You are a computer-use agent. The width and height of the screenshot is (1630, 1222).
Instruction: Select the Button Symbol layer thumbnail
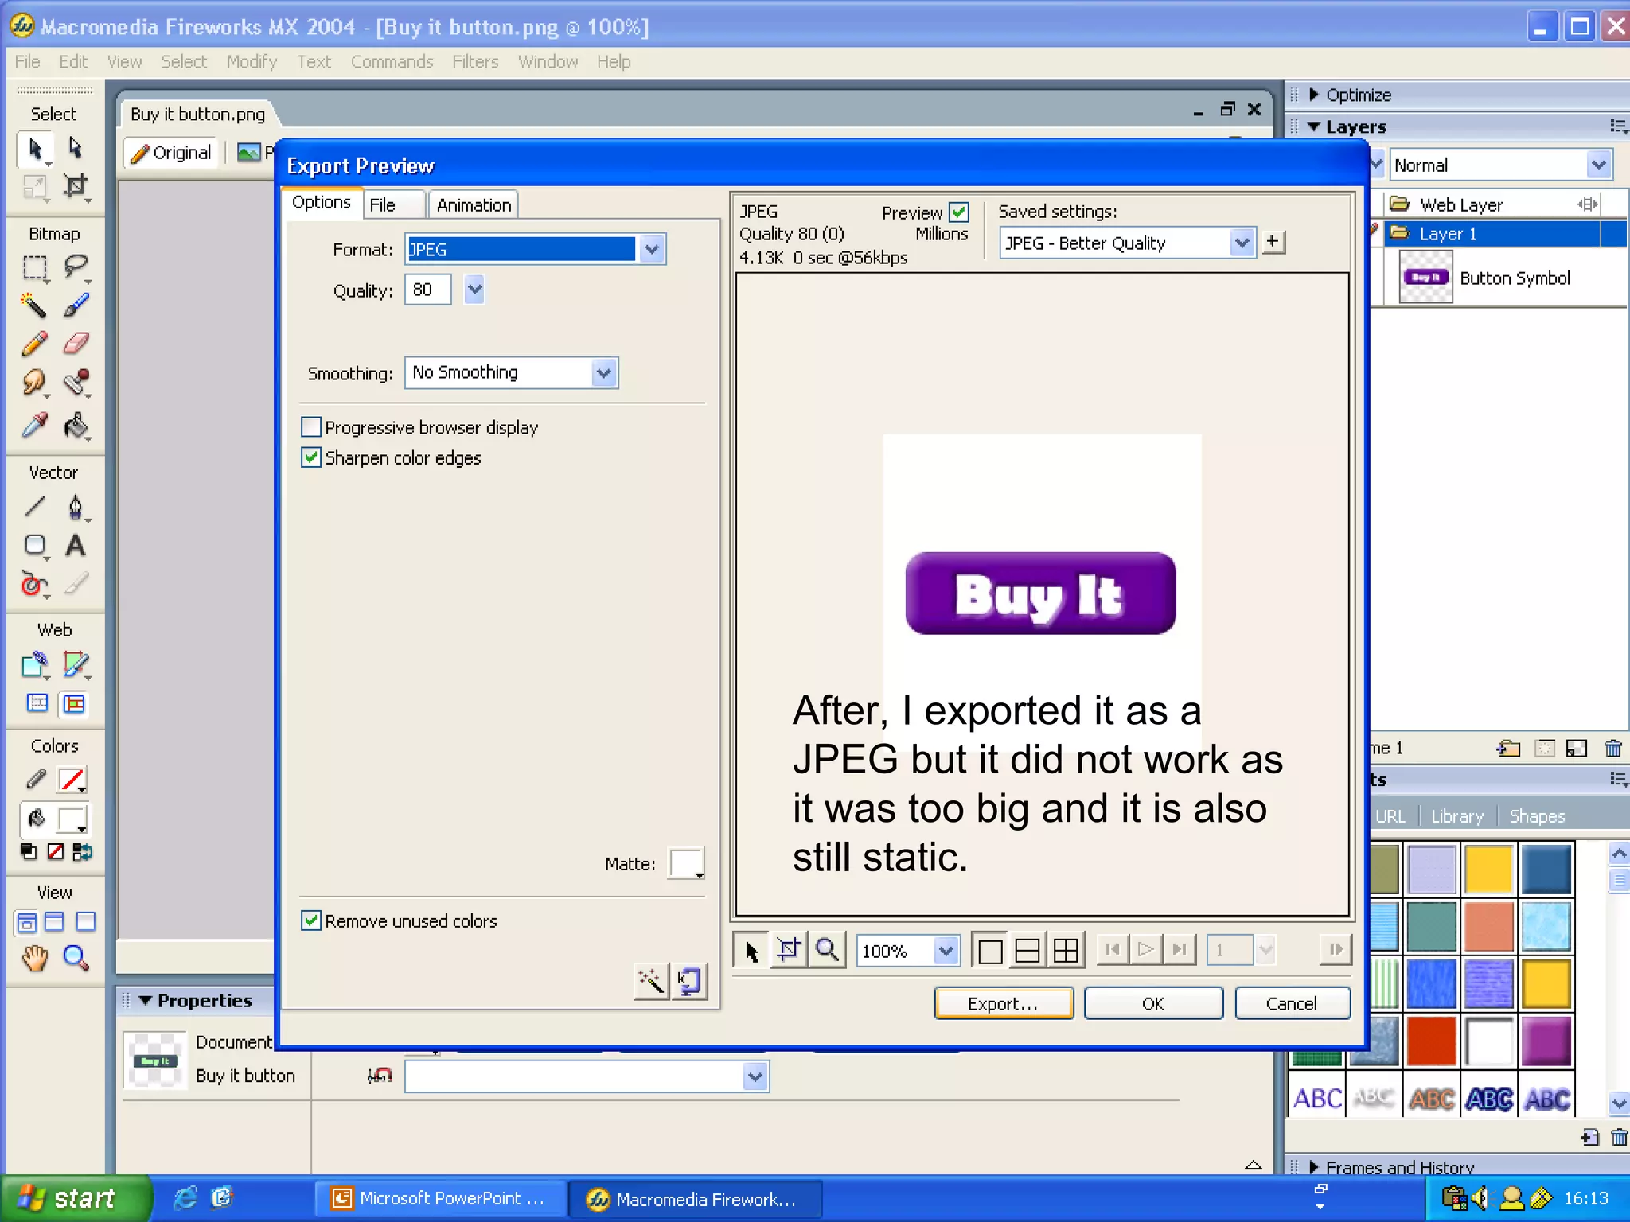(1425, 277)
